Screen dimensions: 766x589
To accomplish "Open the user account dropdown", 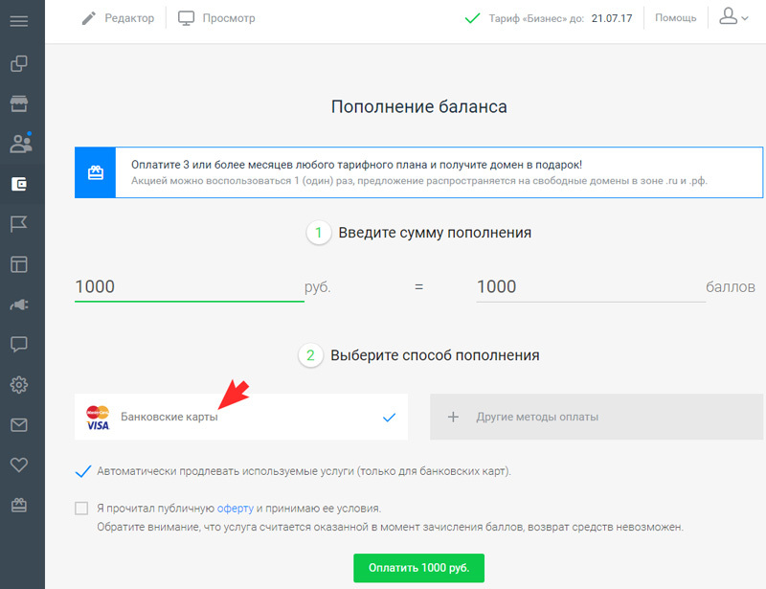I will coord(733,16).
